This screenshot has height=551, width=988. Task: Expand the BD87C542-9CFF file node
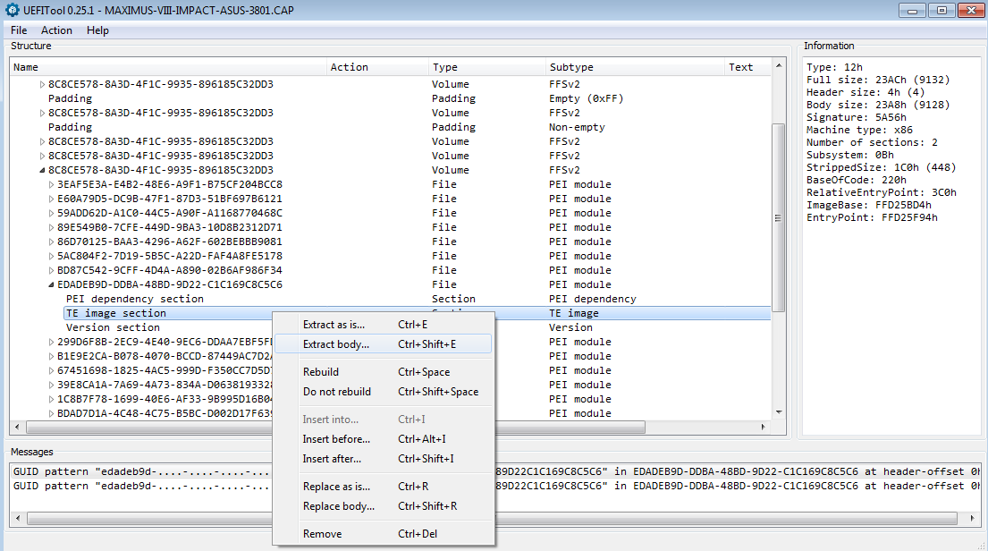(51, 270)
